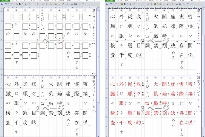The width and height of the screenshot is (205, 137).
Task: Select black 心 cell in left window
Action: (x=8, y=84)
